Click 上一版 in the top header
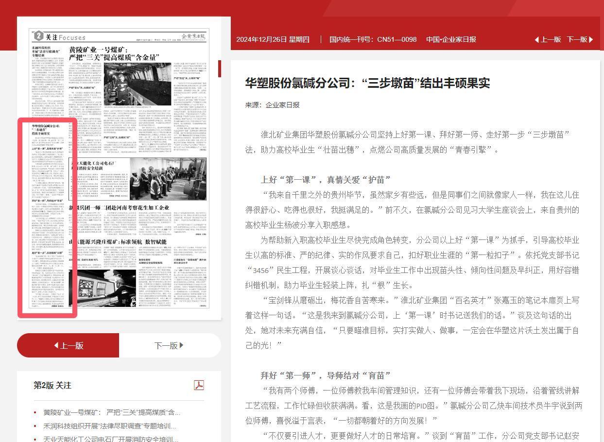604x442 pixels. point(548,39)
